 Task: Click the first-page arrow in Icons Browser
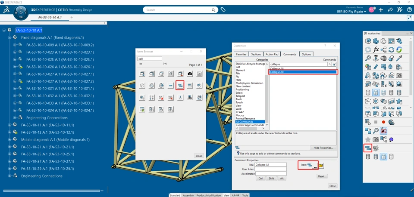(140, 64)
